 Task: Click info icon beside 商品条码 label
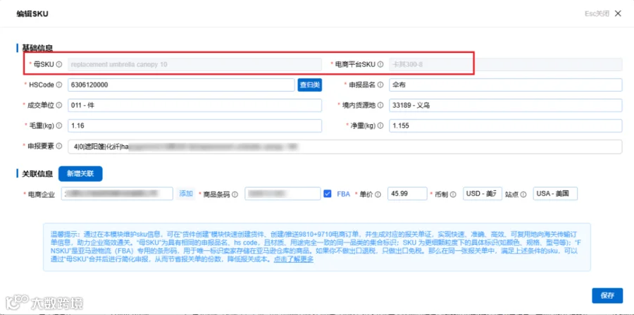coord(235,194)
